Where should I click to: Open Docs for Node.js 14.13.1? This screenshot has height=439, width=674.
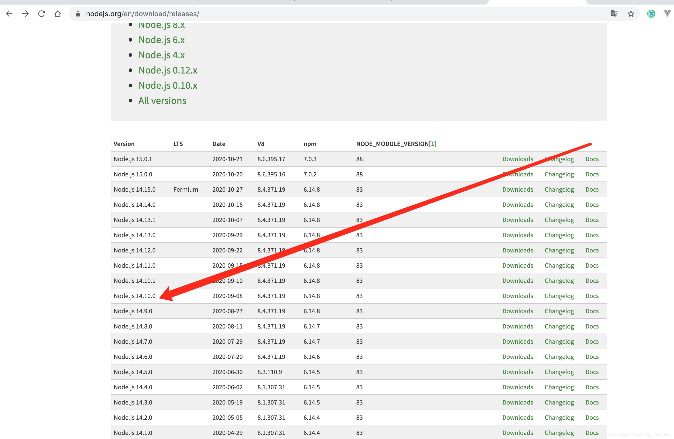pos(592,220)
